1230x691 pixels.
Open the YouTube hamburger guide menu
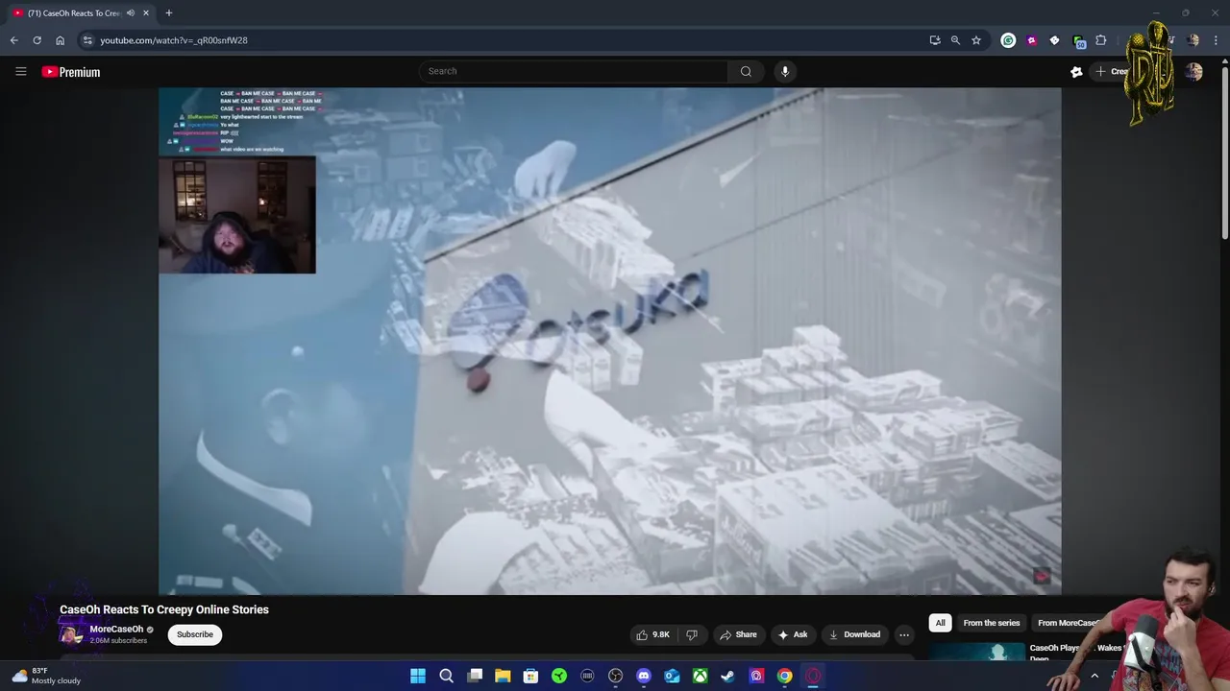point(20,71)
